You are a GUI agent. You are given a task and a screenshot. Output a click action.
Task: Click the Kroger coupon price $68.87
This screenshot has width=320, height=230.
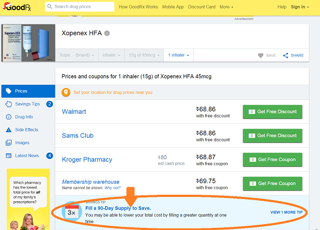click(206, 157)
